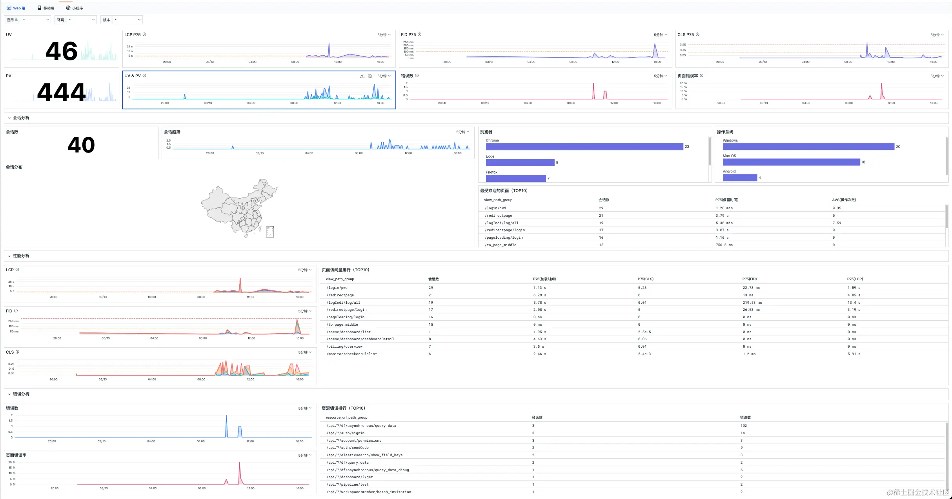
Task: Click the Chrome bar in 浏览器 chart
Action: [584, 147]
